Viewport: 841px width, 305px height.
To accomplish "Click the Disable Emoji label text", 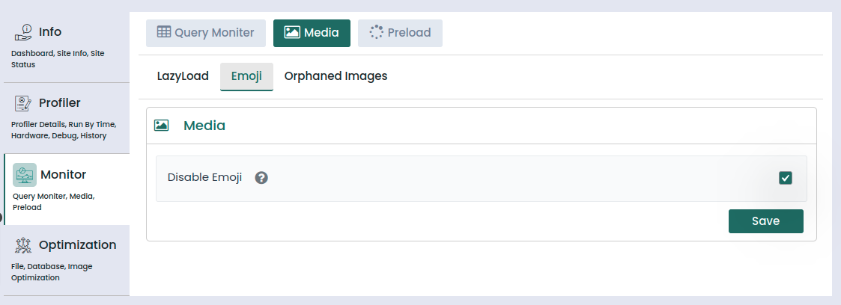I will pos(204,178).
